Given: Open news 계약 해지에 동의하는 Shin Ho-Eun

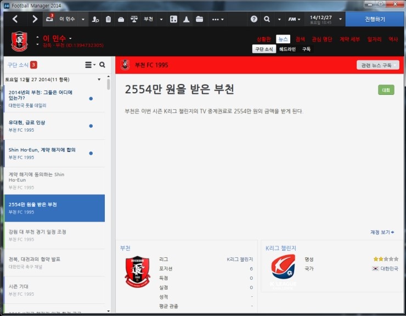Looking at the screenshot, I should [x=54, y=180].
